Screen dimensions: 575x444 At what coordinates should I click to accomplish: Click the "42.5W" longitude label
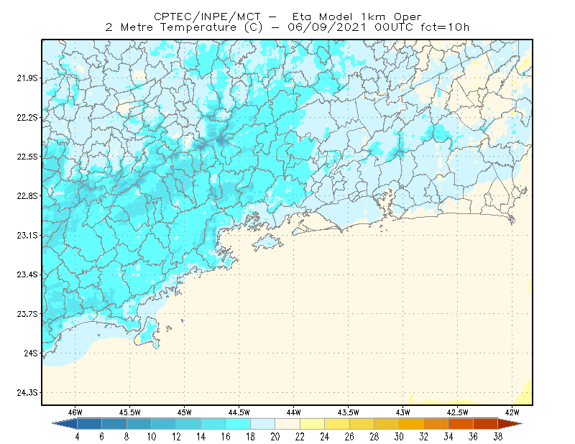point(458,412)
